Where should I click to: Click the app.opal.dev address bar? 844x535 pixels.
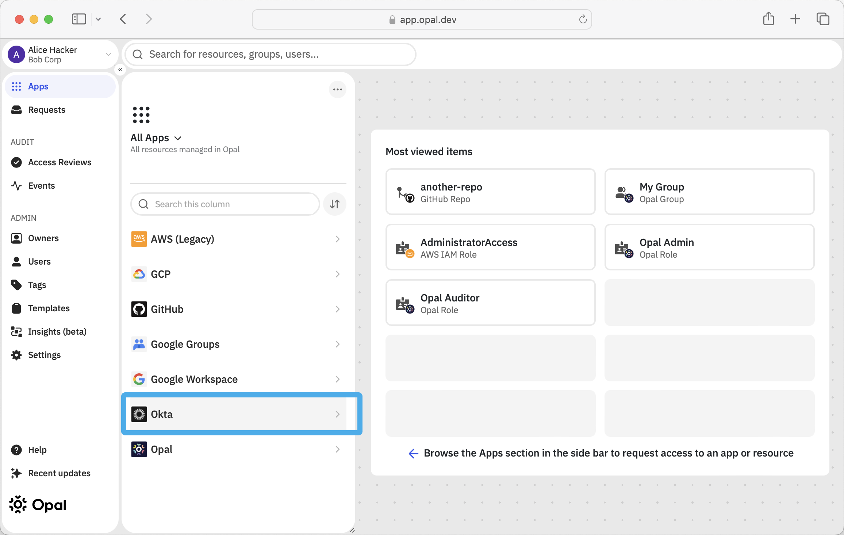click(x=422, y=19)
